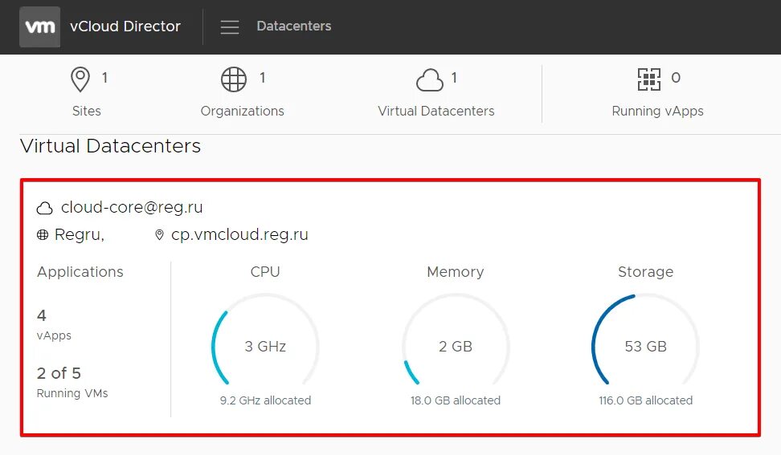Viewport: 781px width, 455px height.
Task: Click the globe icon beside Regru
Action: click(x=43, y=235)
